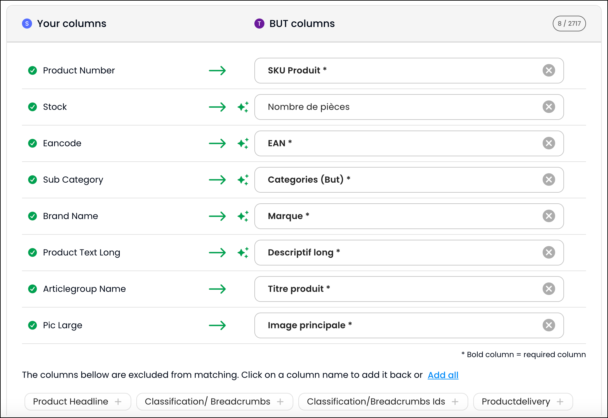The height and width of the screenshot is (418, 608).
Task: Clear the Categories (But) mapping
Action: coord(549,180)
